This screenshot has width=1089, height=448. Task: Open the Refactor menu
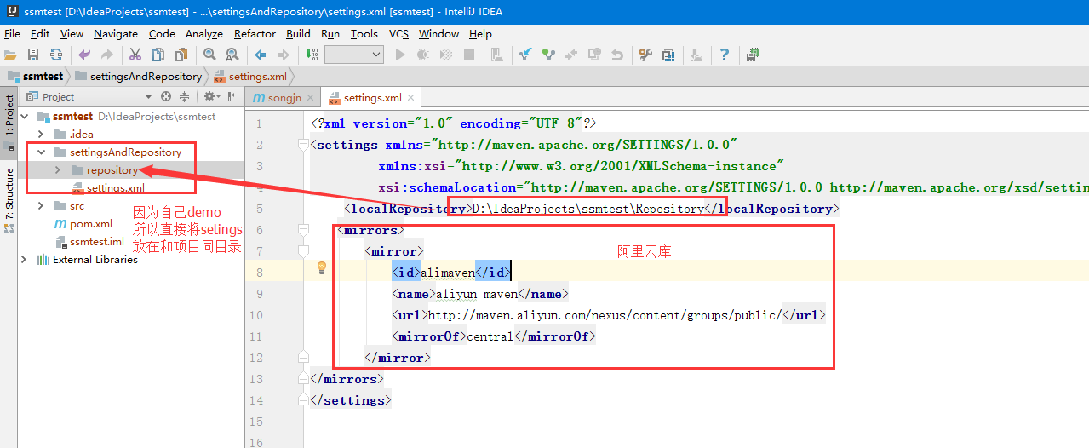pos(255,34)
